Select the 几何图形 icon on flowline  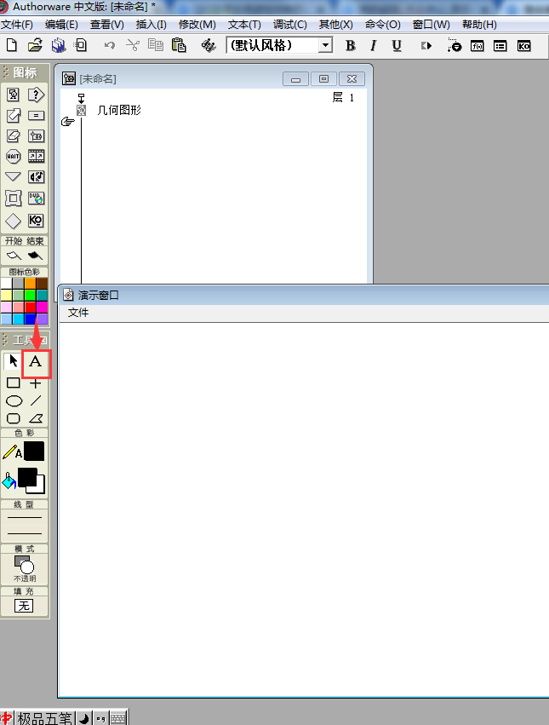point(81,110)
